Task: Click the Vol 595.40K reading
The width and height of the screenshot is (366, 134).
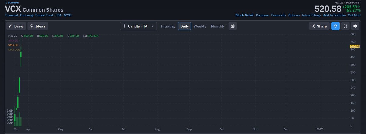Action: pyautogui.click(x=90, y=36)
